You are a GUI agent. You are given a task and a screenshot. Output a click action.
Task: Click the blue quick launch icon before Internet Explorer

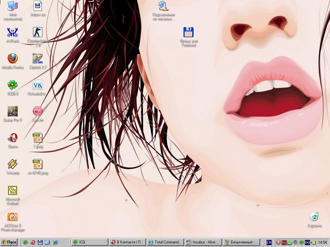(x=48, y=242)
